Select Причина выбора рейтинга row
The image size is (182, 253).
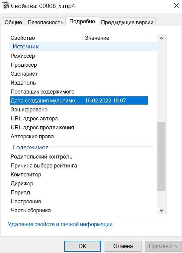[x=79, y=165]
